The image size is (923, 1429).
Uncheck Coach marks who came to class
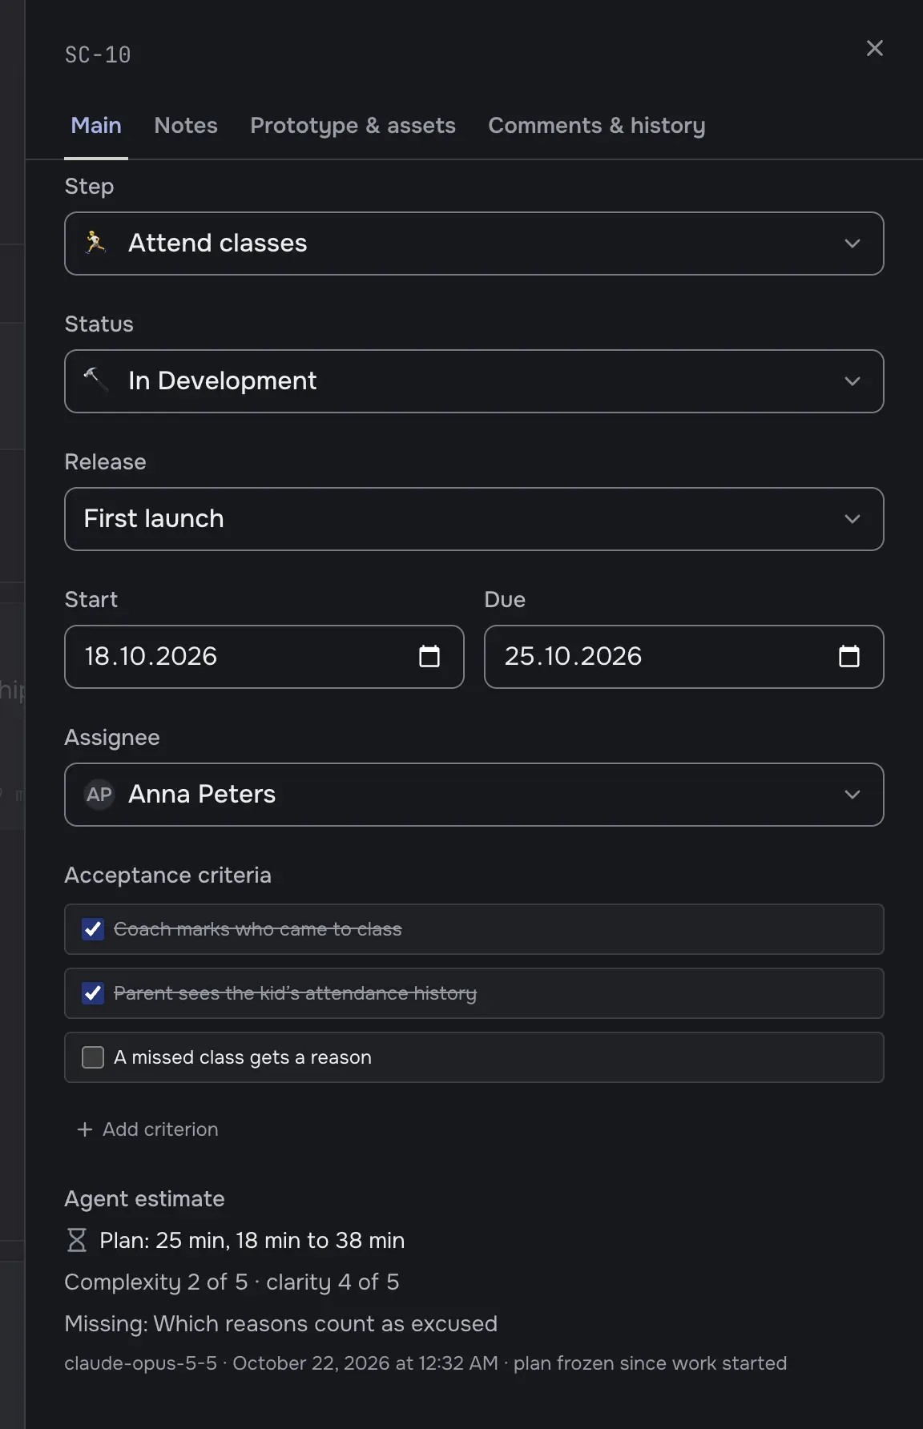click(93, 929)
